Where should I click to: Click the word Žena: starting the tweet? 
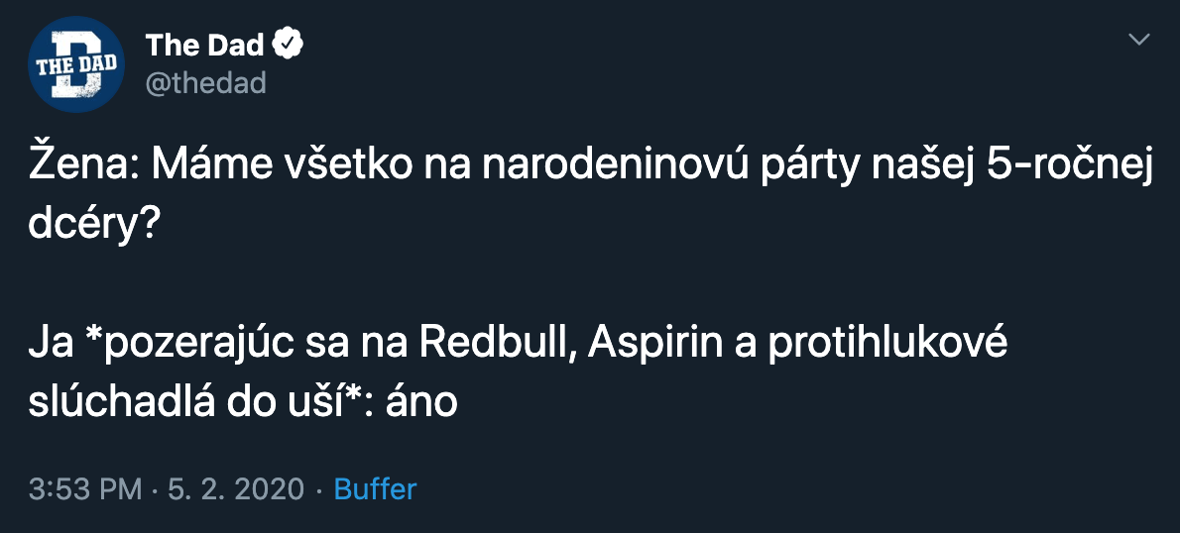pyautogui.click(x=81, y=168)
